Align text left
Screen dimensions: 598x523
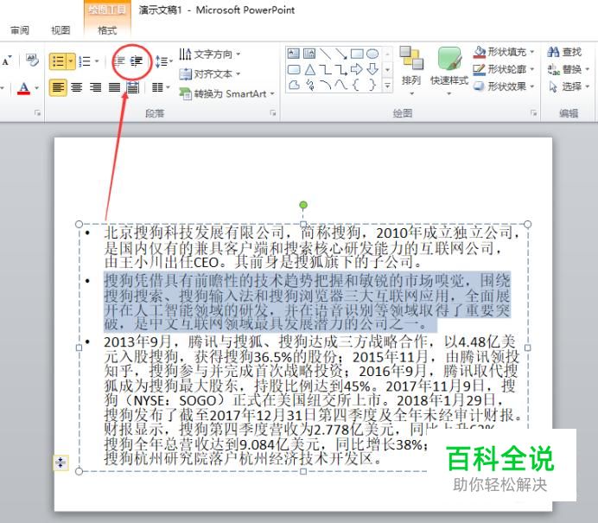(x=58, y=87)
